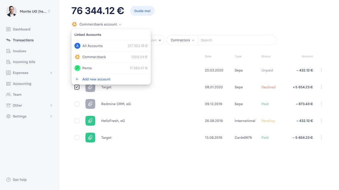339x190 pixels.
Task: Click the Amount column header
Action: 307,56
